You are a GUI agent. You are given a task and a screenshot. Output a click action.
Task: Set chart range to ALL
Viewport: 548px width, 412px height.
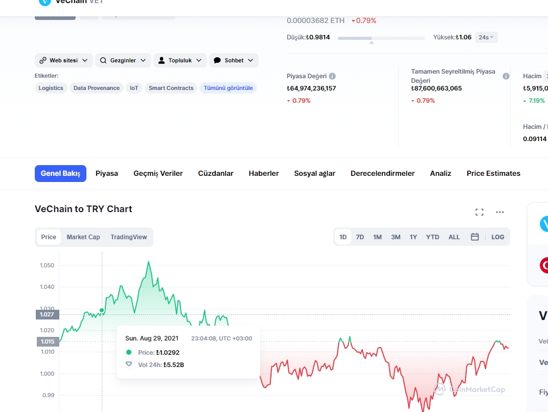click(454, 237)
